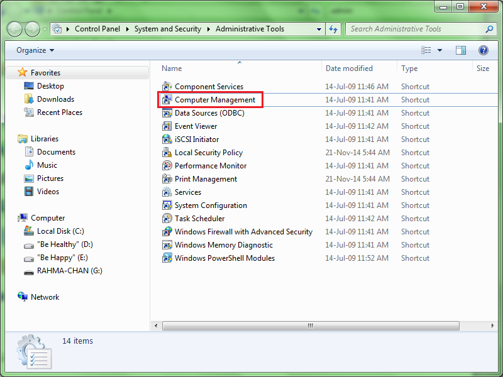Click the horizontal scrollbar left arrow
This screenshot has width=503, height=377.
point(156,325)
